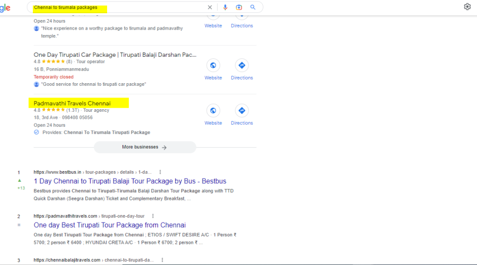
Task: Click the Google logo
Action: 5,7
